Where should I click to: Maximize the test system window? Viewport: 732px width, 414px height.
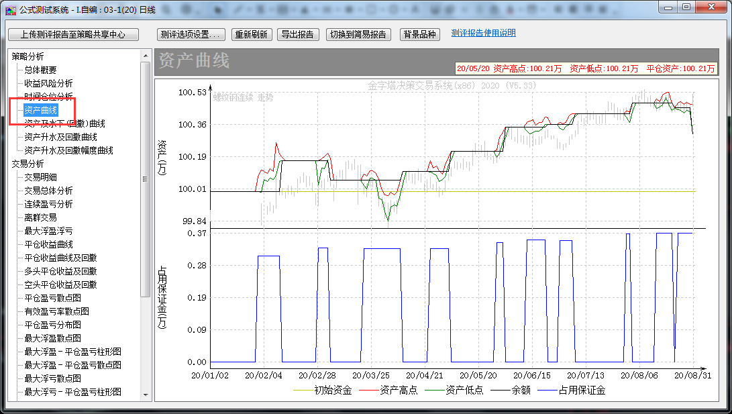pyautogui.click(x=686, y=7)
